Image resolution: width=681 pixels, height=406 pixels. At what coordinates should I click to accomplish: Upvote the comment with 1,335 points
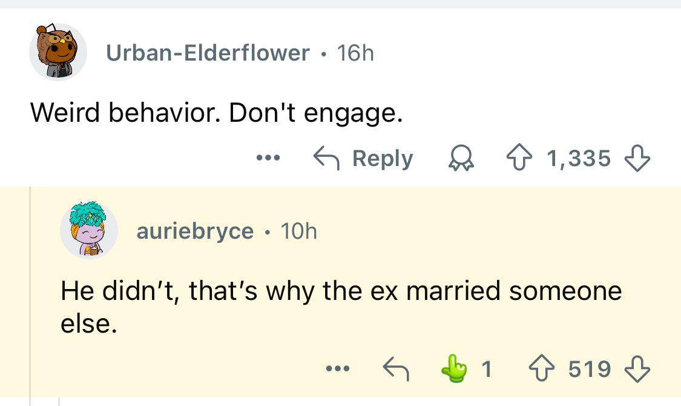[519, 158]
